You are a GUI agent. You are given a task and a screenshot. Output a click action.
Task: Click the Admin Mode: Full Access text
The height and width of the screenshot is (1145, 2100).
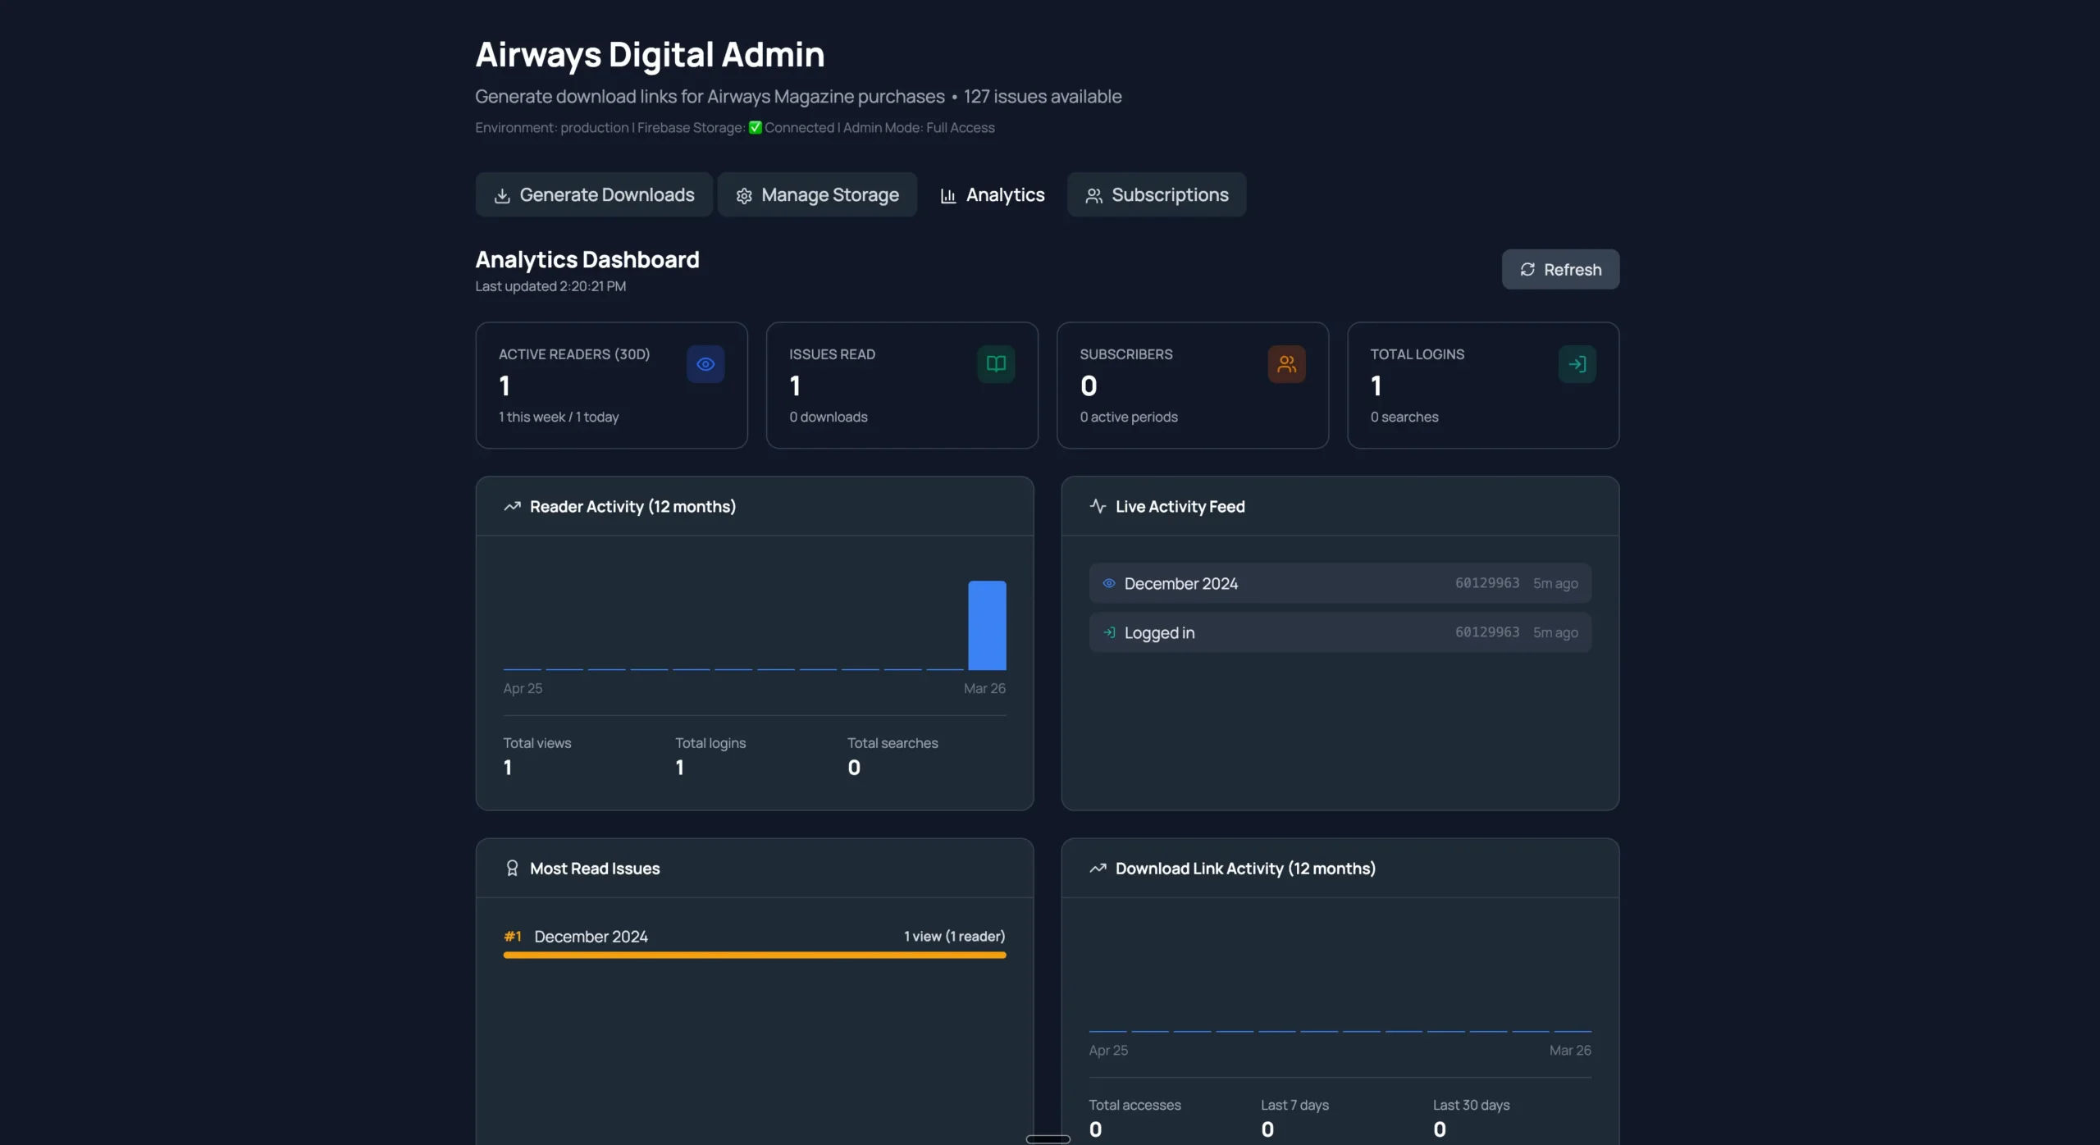[x=919, y=127]
